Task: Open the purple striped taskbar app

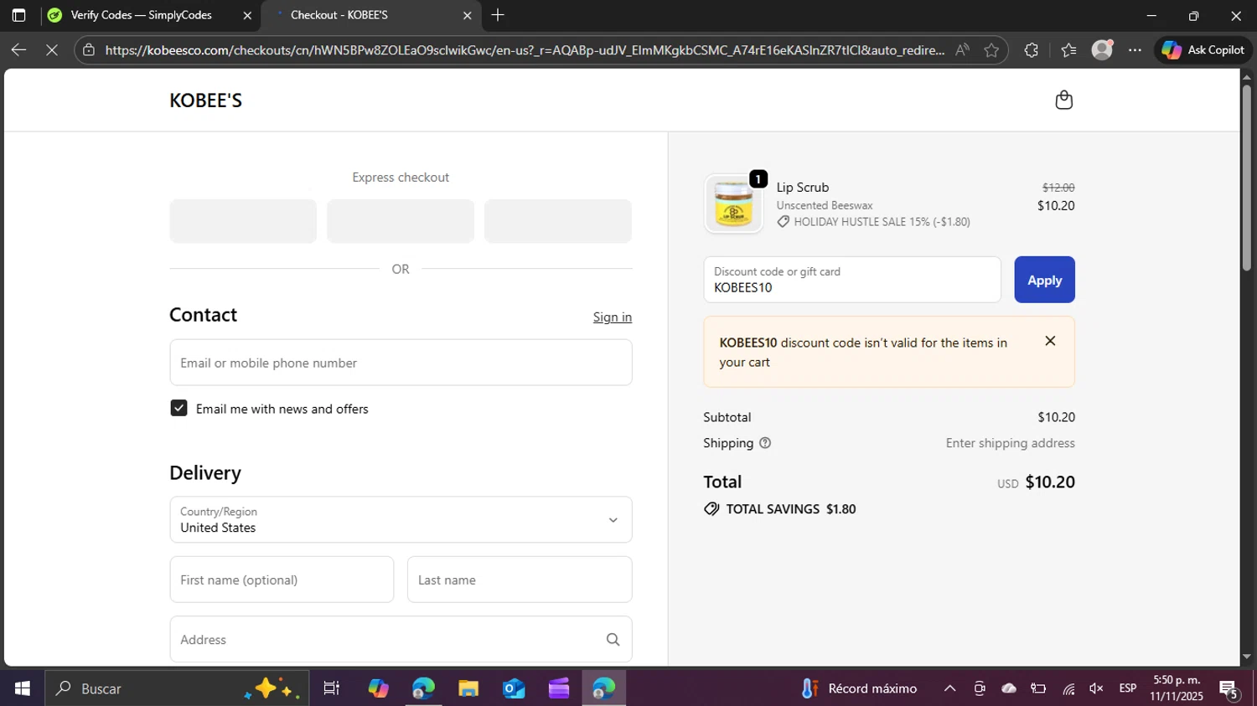Action: coord(559,688)
